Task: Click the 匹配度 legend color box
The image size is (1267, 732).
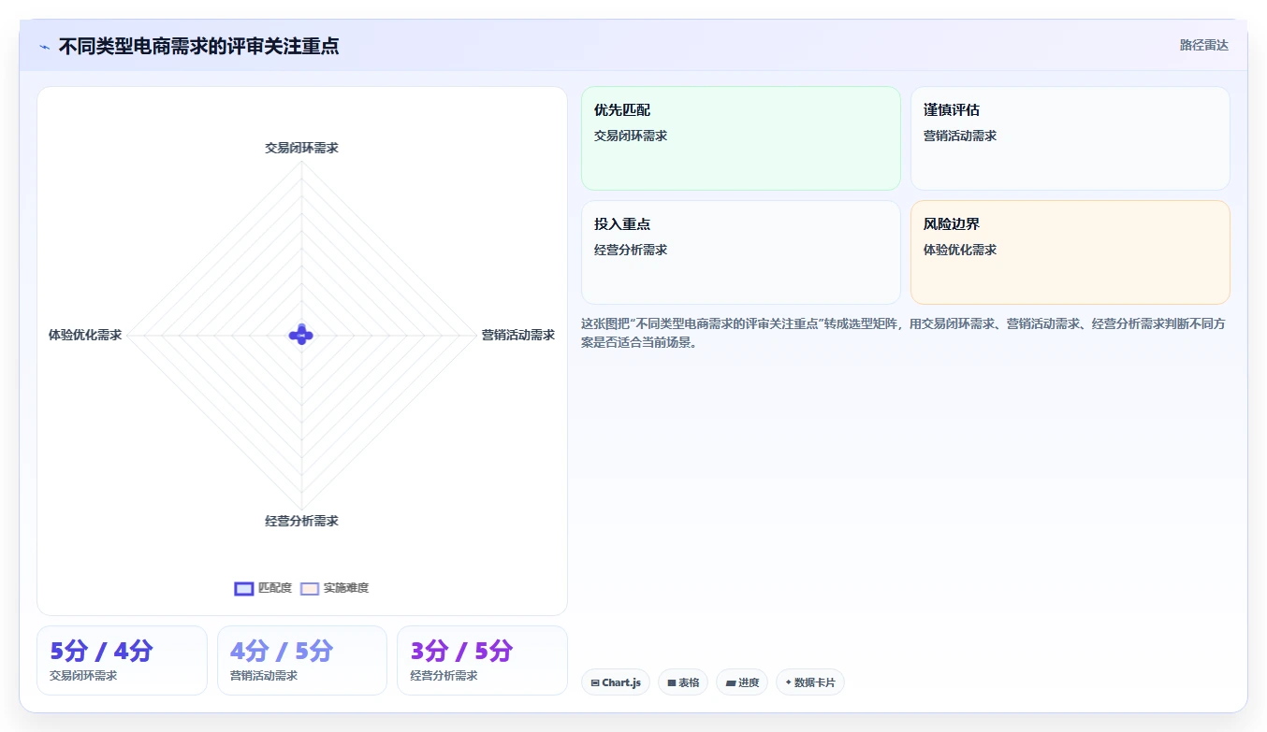Action: [x=244, y=588]
